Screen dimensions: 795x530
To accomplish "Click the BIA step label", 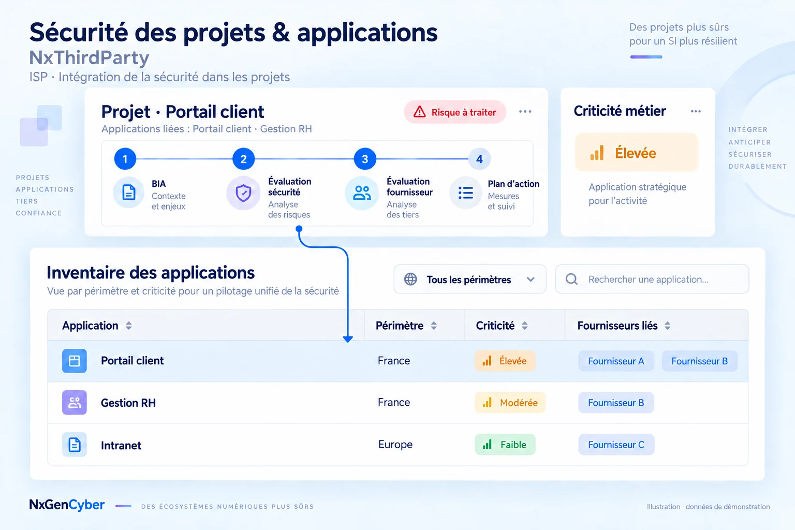I will point(159,184).
